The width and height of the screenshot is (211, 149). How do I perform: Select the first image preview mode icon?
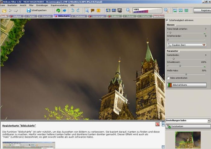[108, 10]
